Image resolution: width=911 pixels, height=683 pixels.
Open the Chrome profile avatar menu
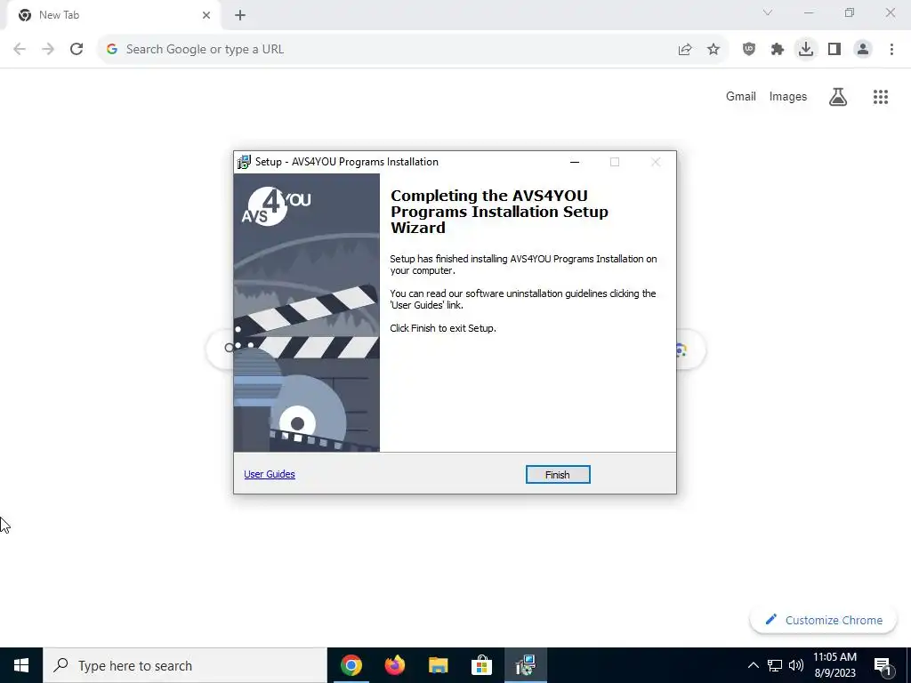(x=863, y=50)
